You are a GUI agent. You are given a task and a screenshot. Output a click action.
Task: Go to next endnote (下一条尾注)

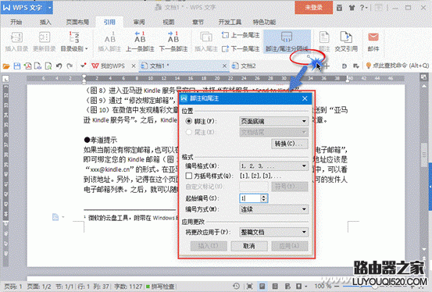241,48
